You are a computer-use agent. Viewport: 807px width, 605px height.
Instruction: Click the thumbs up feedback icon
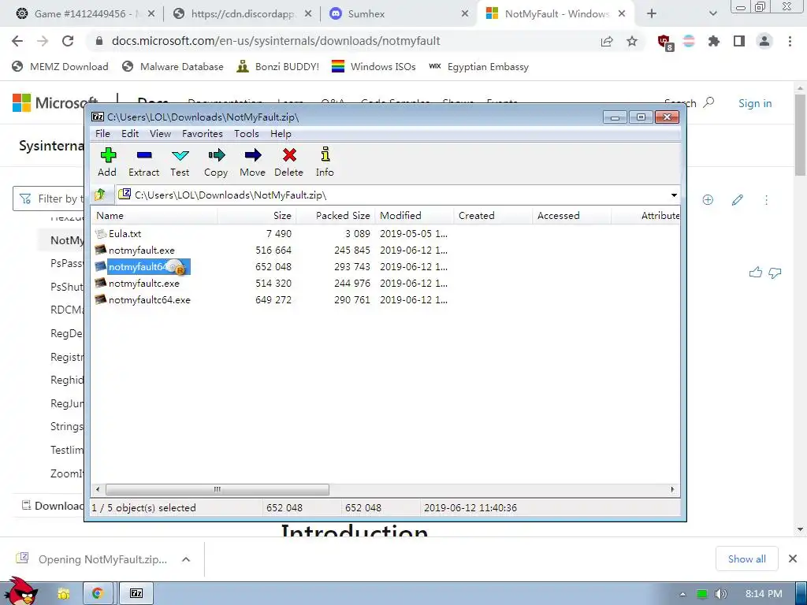(756, 272)
